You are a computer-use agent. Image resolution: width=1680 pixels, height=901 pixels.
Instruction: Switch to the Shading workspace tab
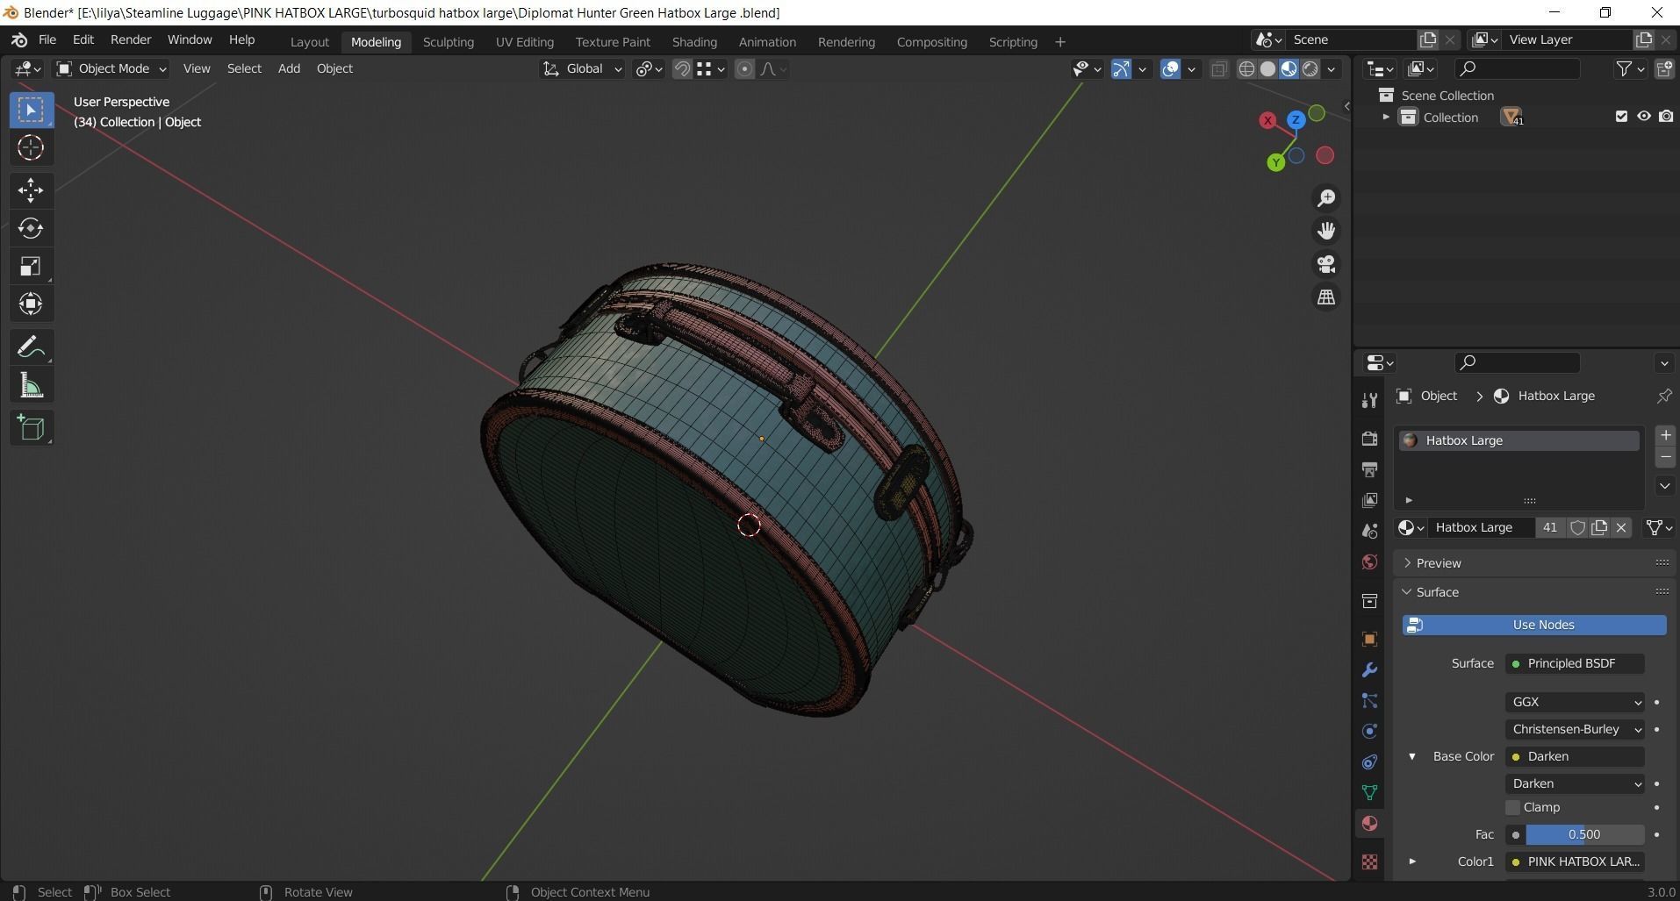(694, 42)
